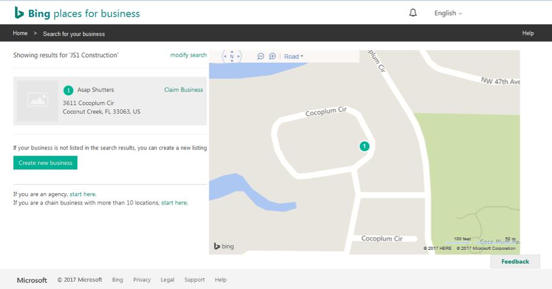Click the map pin marker 1
The image size is (552, 289).
(364, 146)
